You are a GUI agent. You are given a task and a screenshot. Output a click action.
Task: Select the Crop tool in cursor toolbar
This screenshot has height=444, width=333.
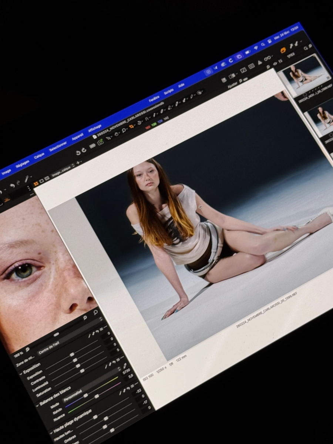pos(131,127)
